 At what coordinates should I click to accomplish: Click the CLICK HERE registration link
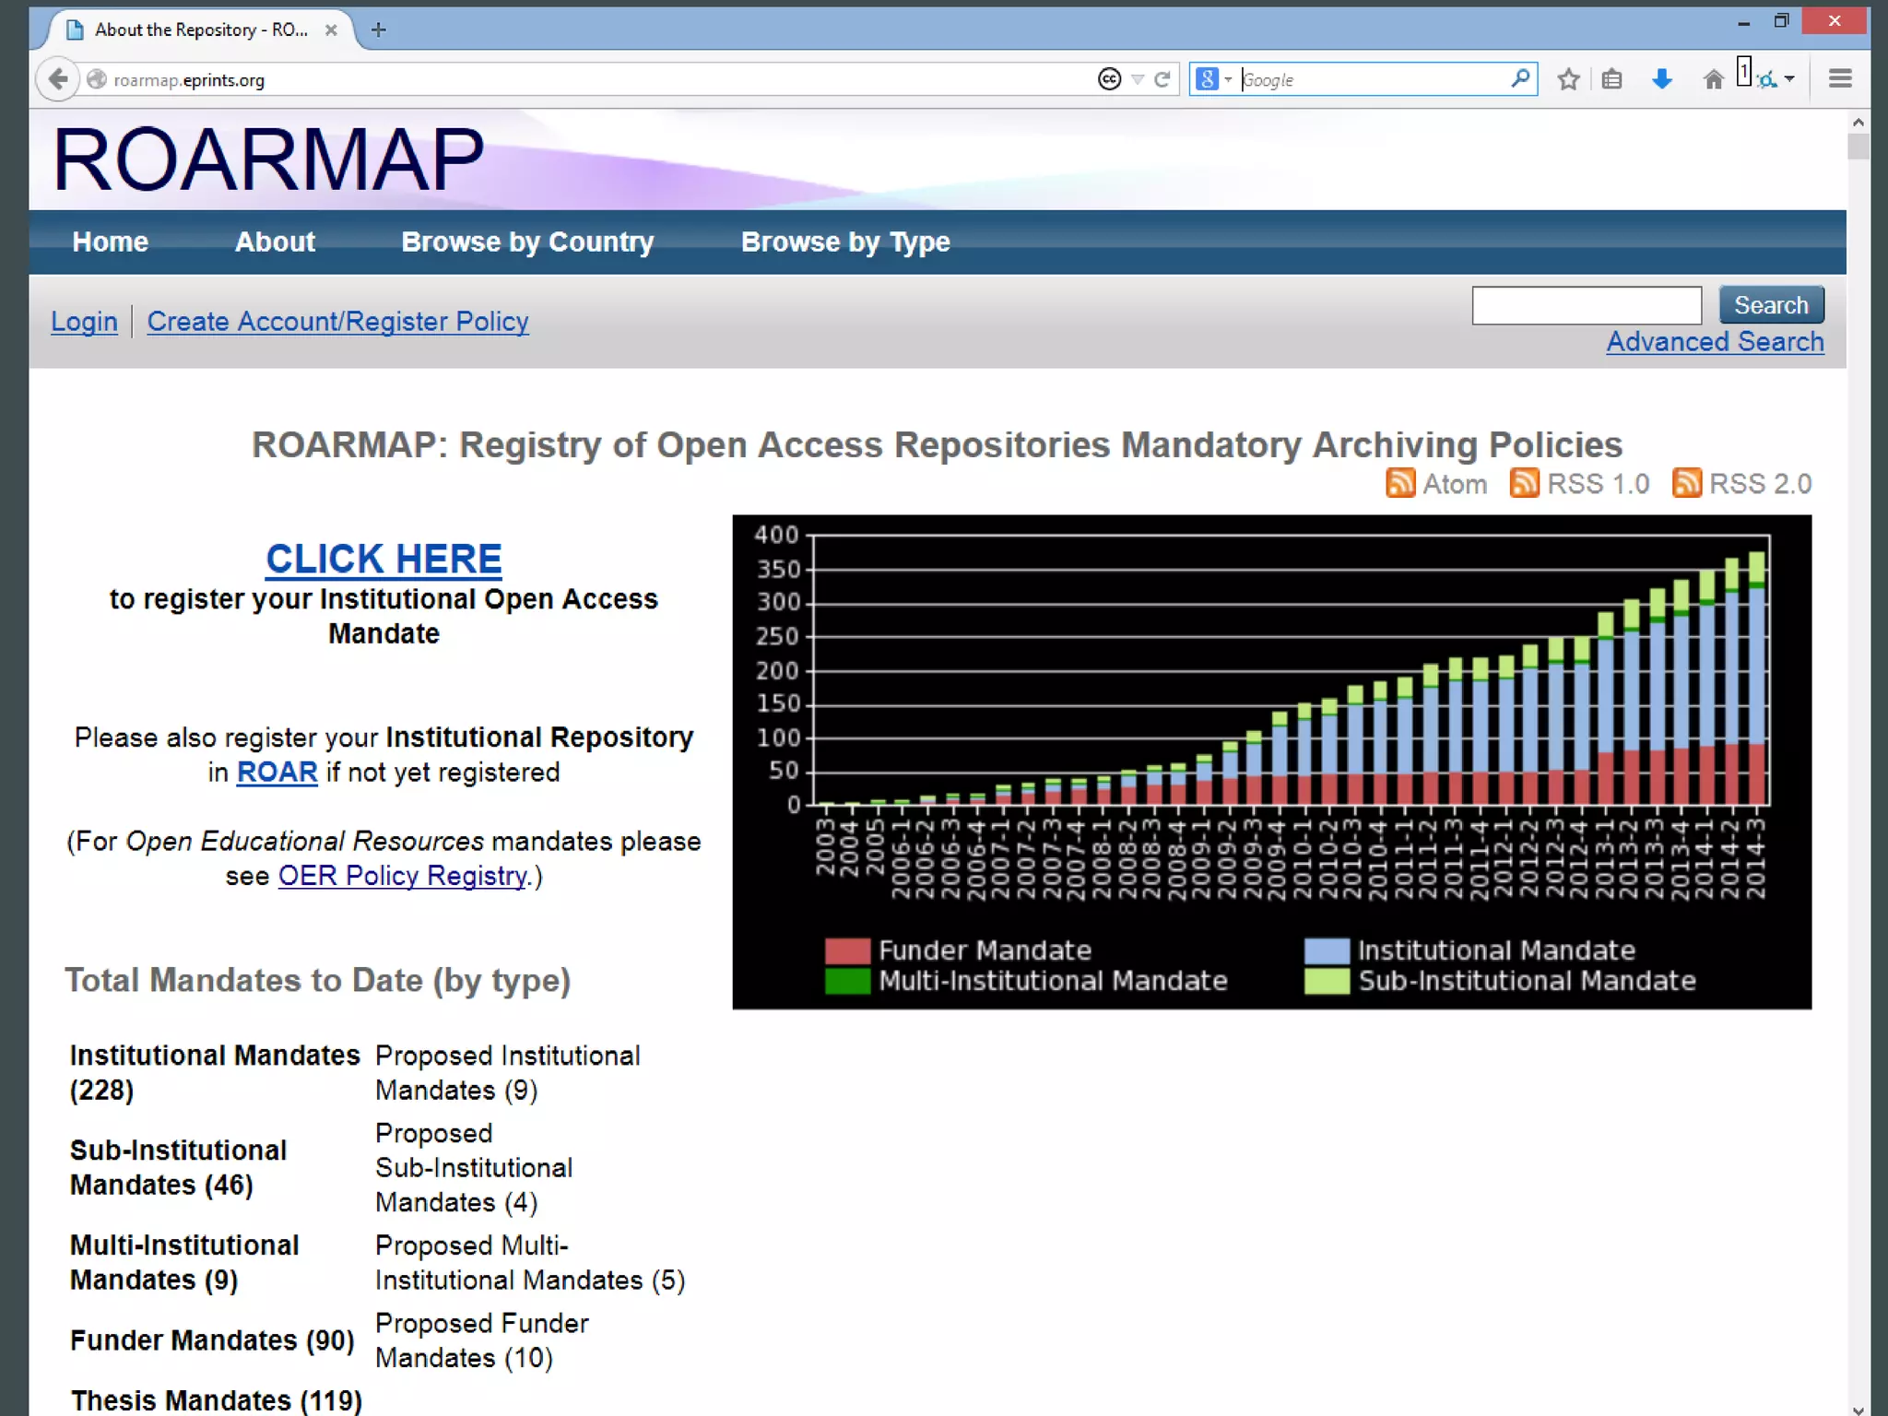[x=383, y=559]
